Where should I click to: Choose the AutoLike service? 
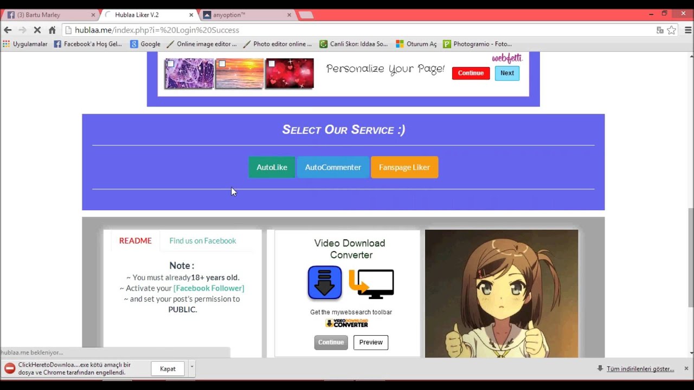(x=272, y=167)
